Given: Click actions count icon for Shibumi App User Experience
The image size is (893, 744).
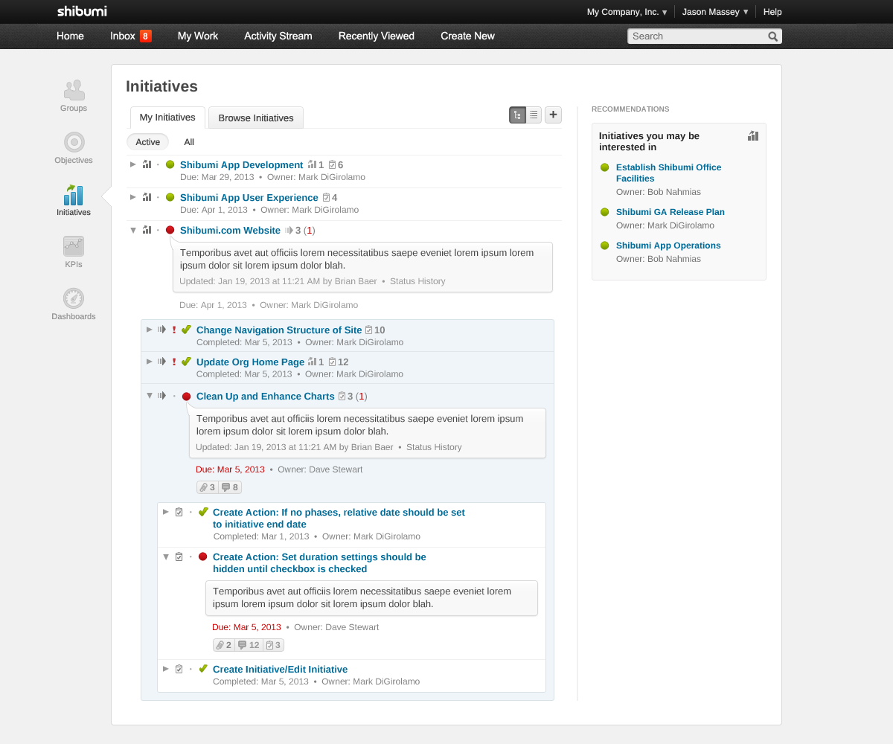Looking at the screenshot, I should tap(326, 197).
